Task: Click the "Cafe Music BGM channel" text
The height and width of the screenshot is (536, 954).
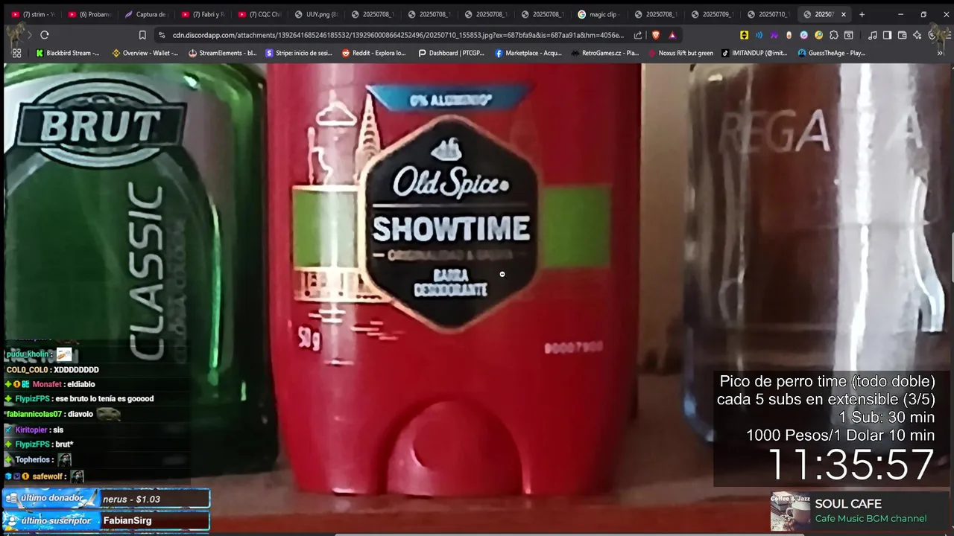Action: pyautogui.click(x=871, y=519)
